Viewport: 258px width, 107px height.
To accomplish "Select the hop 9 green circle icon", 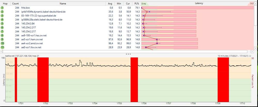I will point(2,39).
